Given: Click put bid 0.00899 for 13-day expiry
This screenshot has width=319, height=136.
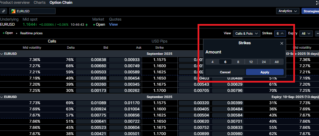Looking at the screenshot, I should point(194,134).
